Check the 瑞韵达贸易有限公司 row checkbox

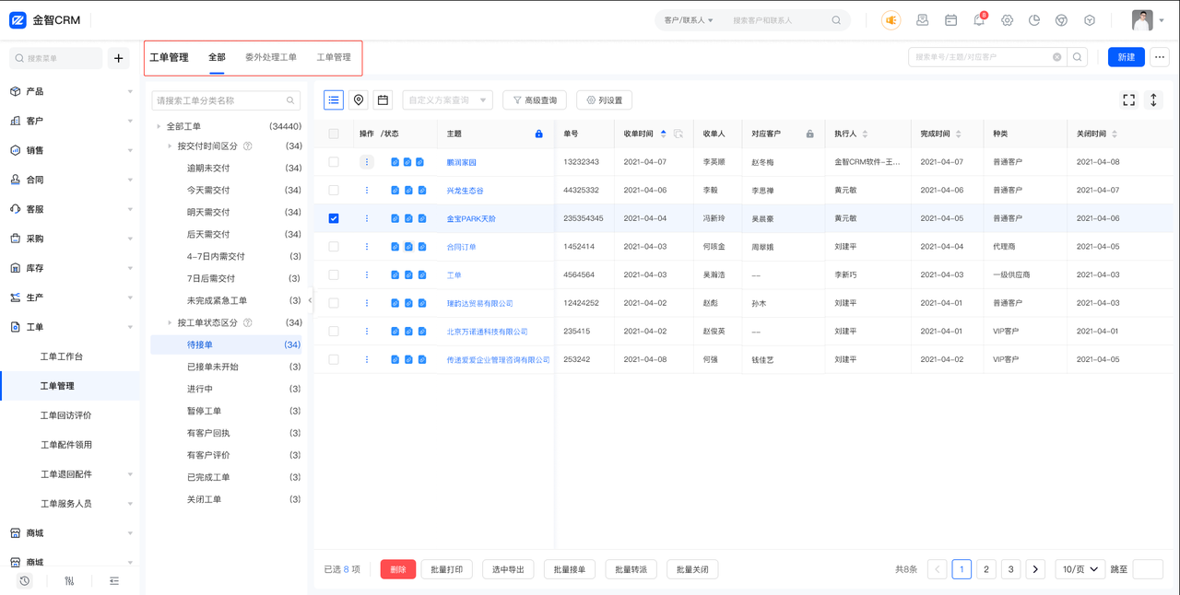click(334, 303)
